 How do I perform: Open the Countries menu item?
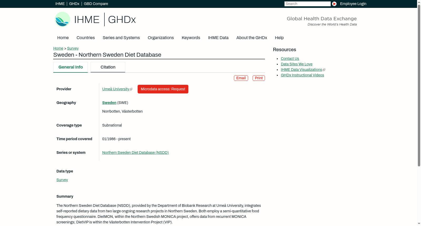point(86,38)
